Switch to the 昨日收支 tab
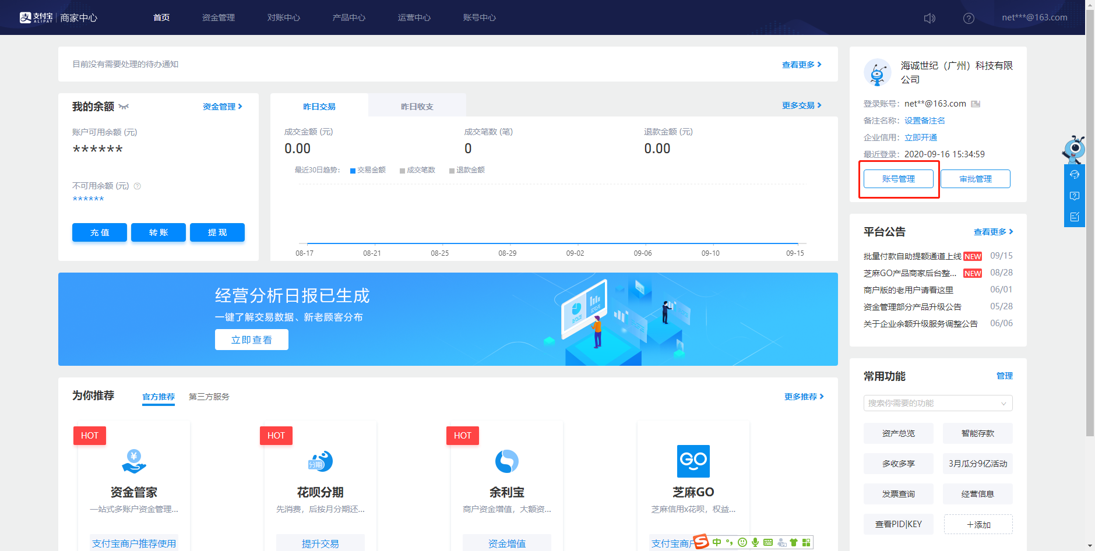 coord(417,105)
